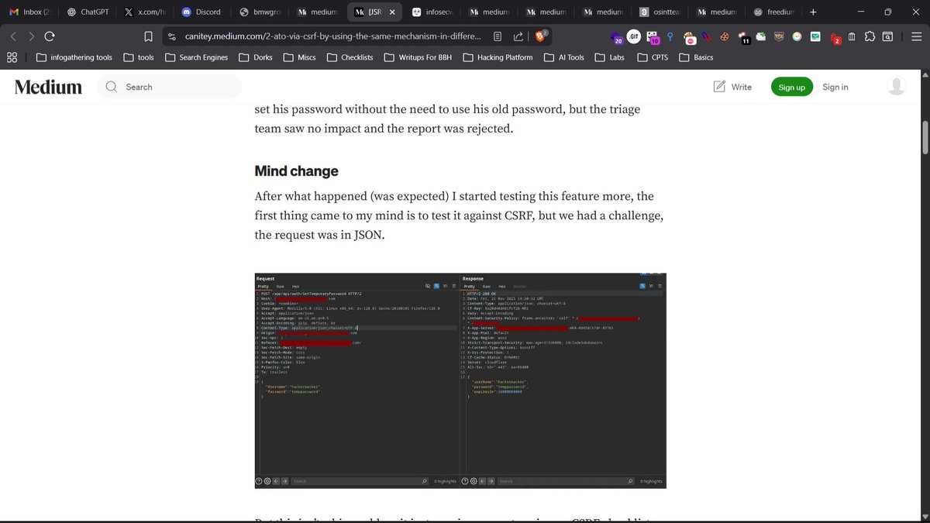
Task: Reload the current page
Action: (x=50, y=36)
